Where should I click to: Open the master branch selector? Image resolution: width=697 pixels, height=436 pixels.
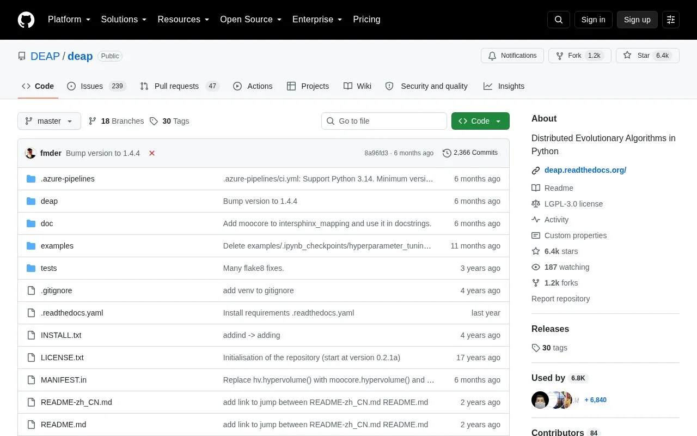[x=49, y=121]
